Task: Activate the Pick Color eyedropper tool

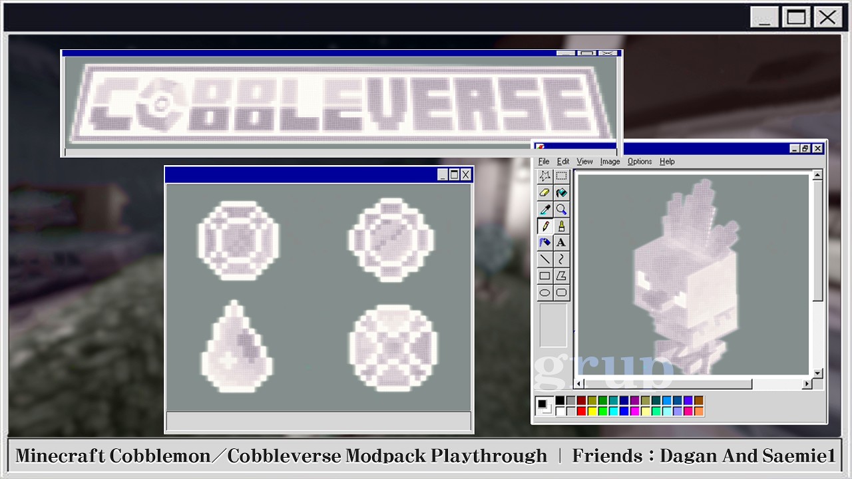Action: (x=545, y=210)
